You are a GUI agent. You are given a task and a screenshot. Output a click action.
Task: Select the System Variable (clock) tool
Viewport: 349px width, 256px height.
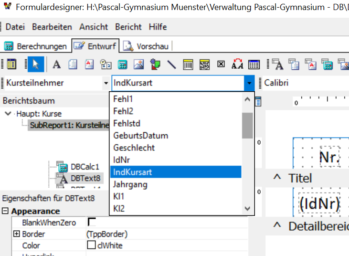106,64
